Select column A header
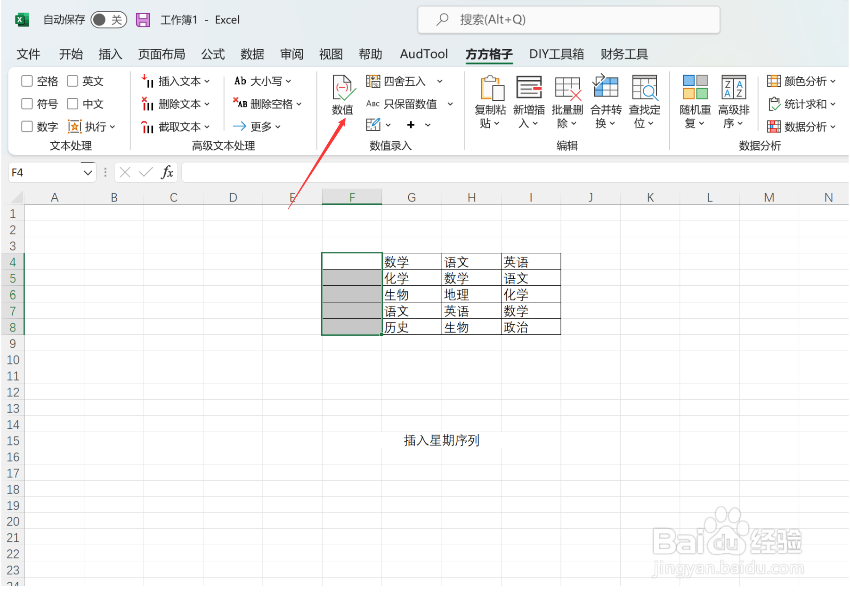This screenshot has height=597, width=850. (55, 197)
